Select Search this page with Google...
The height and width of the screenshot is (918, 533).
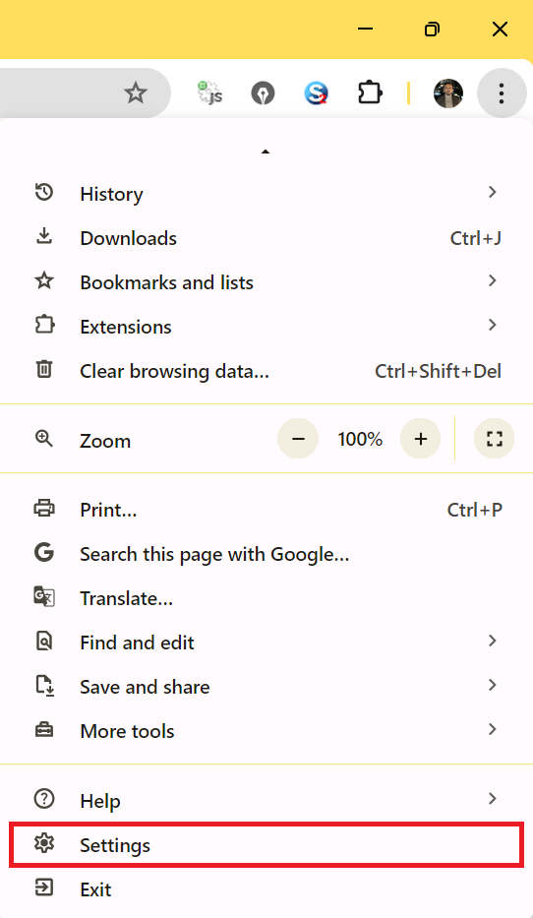pyautogui.click(x=266, y=553)
